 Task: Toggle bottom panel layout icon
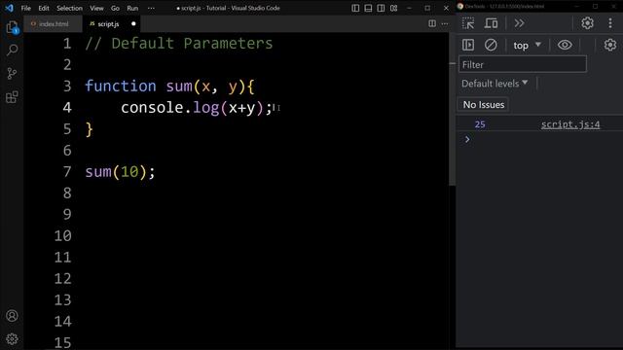(x=368, y=8)
